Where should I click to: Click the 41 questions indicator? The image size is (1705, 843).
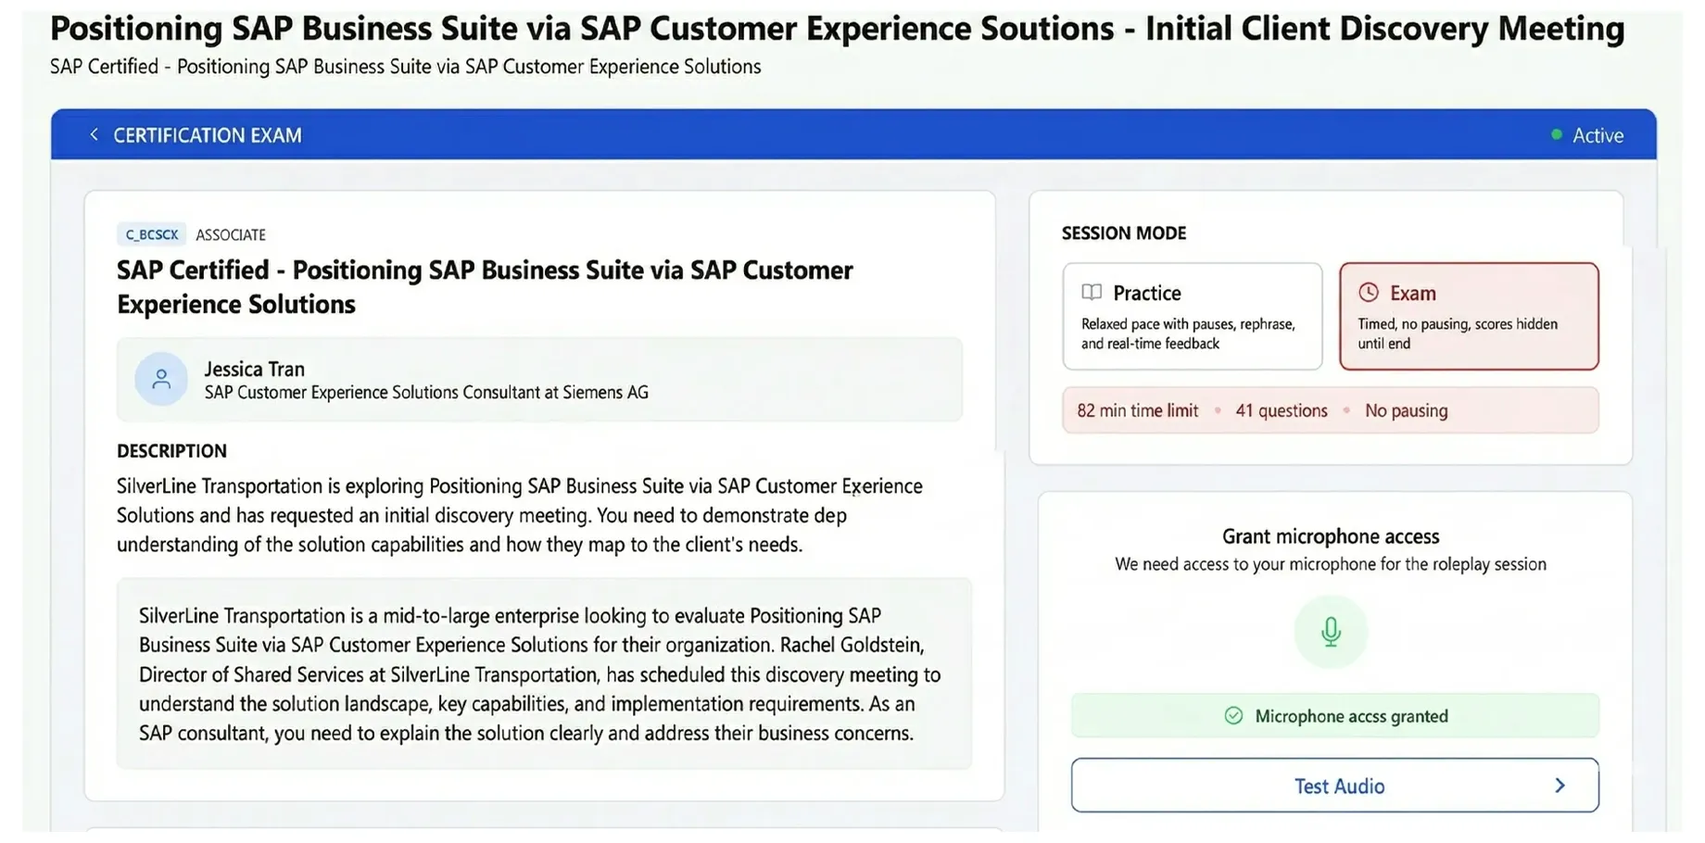tap(1281, 410)
